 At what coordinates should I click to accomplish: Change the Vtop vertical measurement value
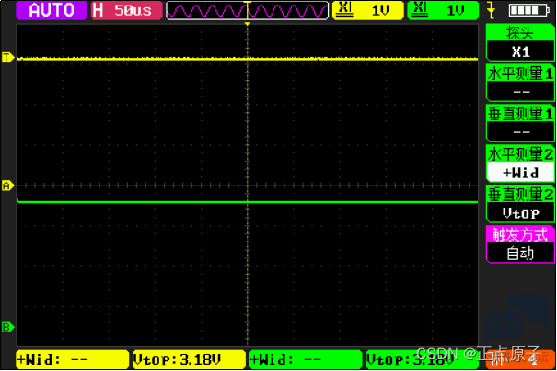coord(520,213)
